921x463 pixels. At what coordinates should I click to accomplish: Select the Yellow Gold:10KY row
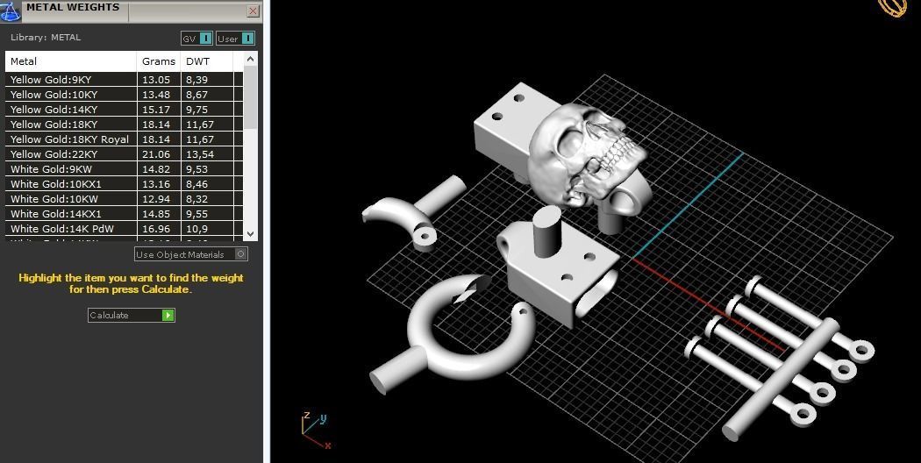tap(124, 95)
